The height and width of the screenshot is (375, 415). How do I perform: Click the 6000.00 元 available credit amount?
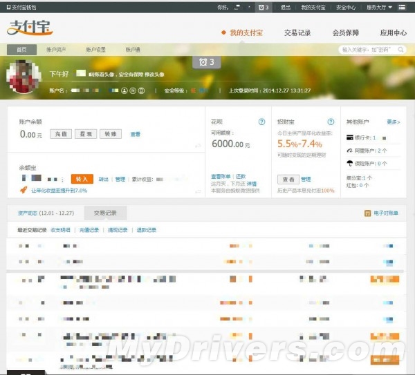(230, 144)
